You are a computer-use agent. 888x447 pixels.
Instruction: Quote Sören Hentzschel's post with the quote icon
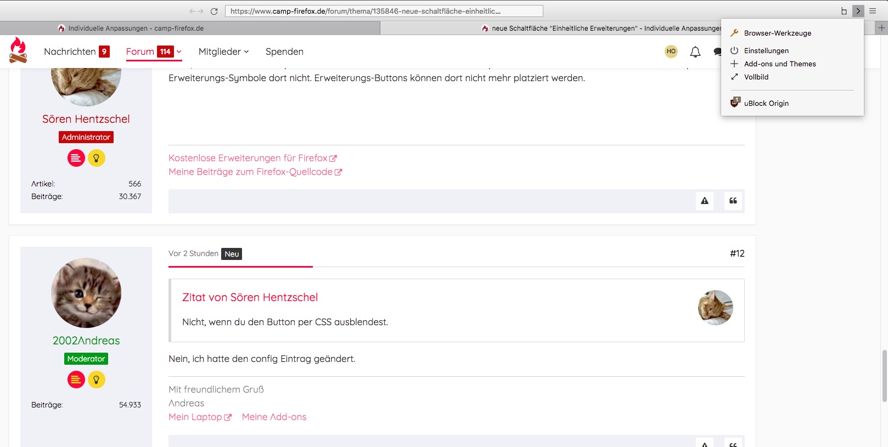[733, 201]
